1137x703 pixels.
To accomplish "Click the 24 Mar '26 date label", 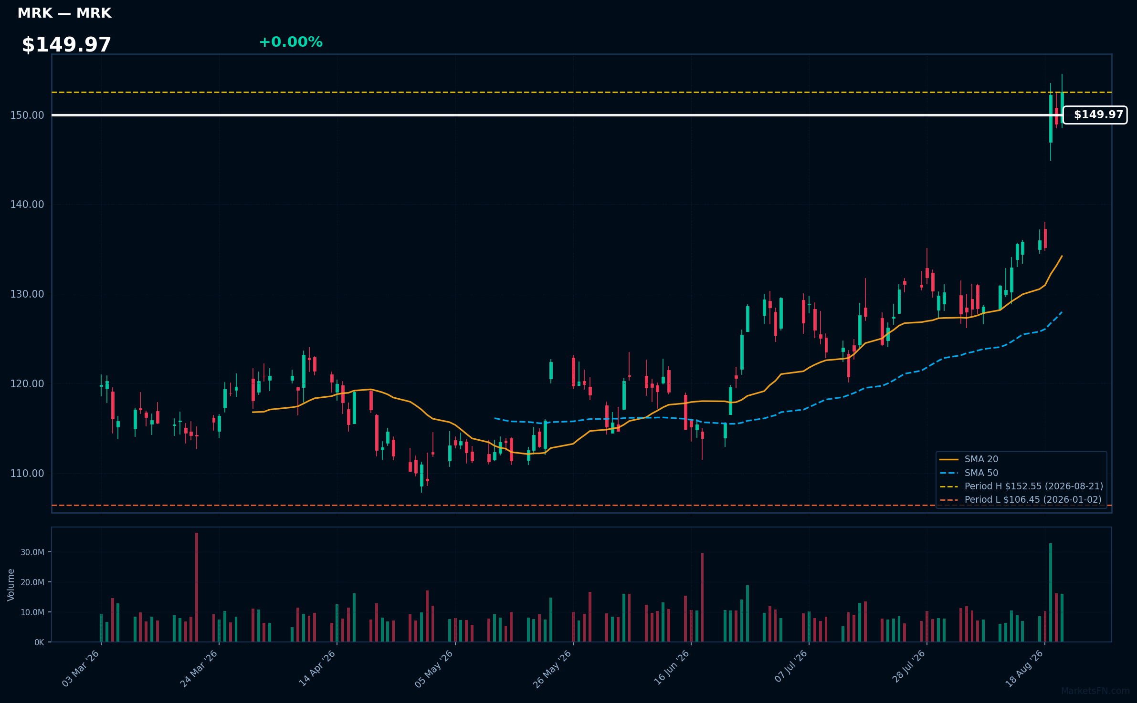I will coord(199,669).
